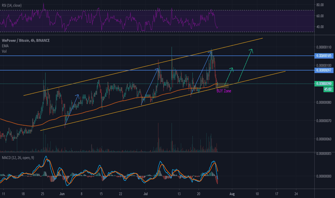Click the 0.00000060 price axis value
Viewport: 335px width, 198px height.
pos(324,139)
